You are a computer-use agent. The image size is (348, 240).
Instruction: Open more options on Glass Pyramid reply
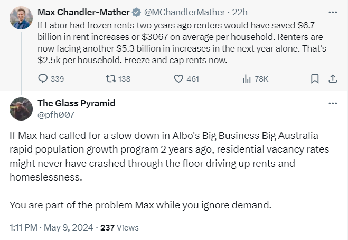[333, 103]
